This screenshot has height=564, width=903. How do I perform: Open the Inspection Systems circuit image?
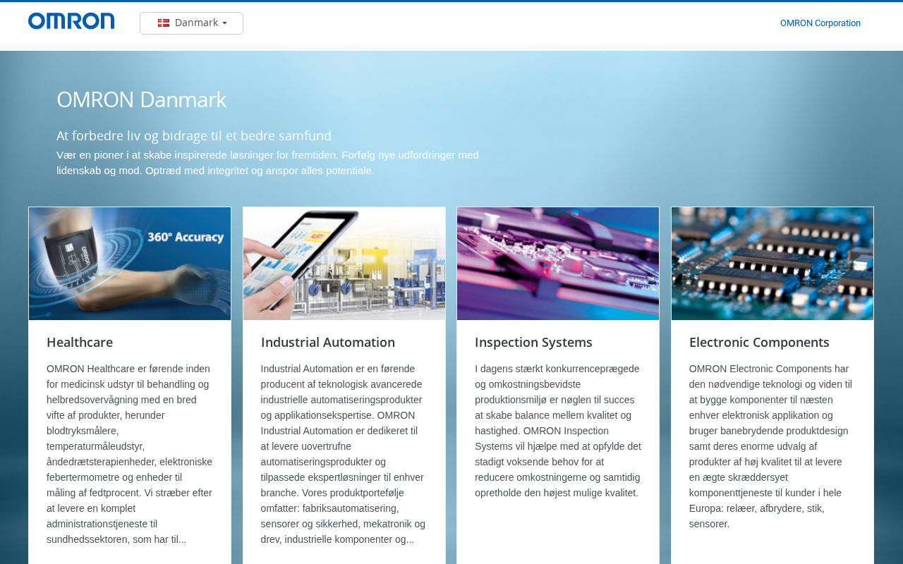pyautogui.click(x=558, y=264)
